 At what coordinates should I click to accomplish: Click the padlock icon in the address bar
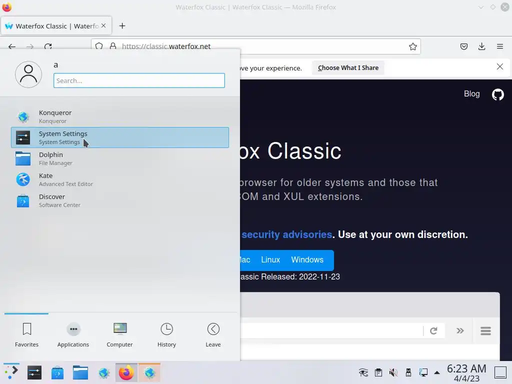pos(113,46)
